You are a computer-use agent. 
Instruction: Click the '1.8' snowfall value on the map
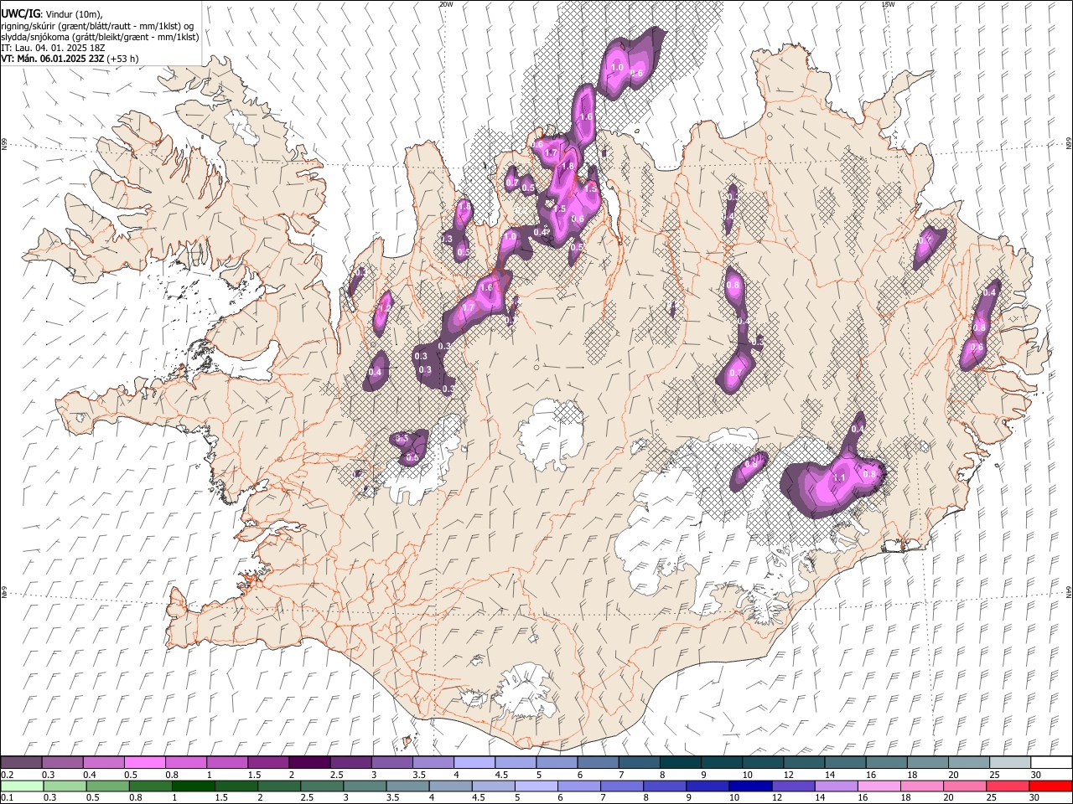click(568, 167)
